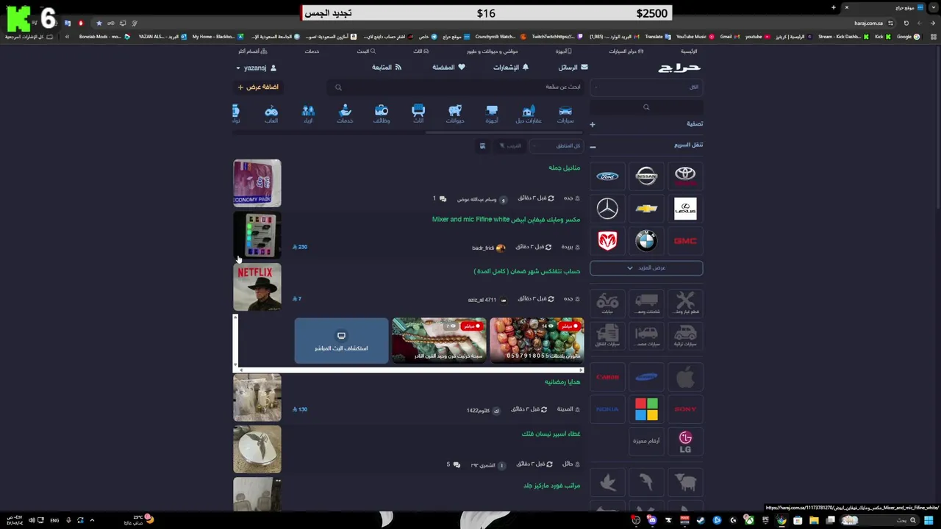Go to مواشي و حيوانات و طيور nav link
This screenshot has height=529, width=941.
click(492, 51)
